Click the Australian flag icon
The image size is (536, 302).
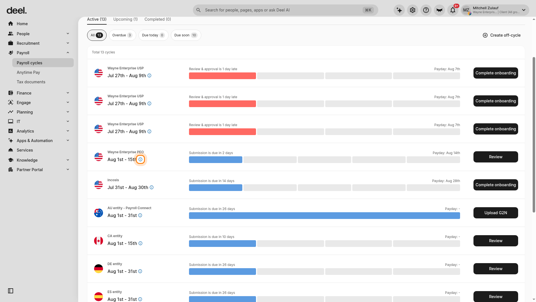[x=99, y=213]
